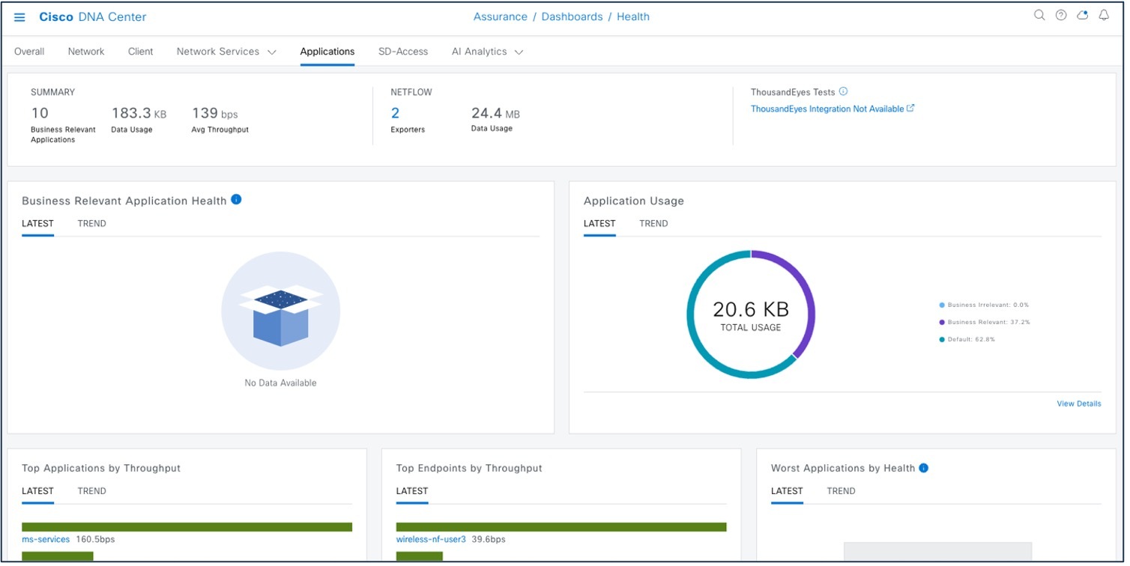Open the help icon in the header
This screenshot has height=566, width=1130.
coord(1061,15)
